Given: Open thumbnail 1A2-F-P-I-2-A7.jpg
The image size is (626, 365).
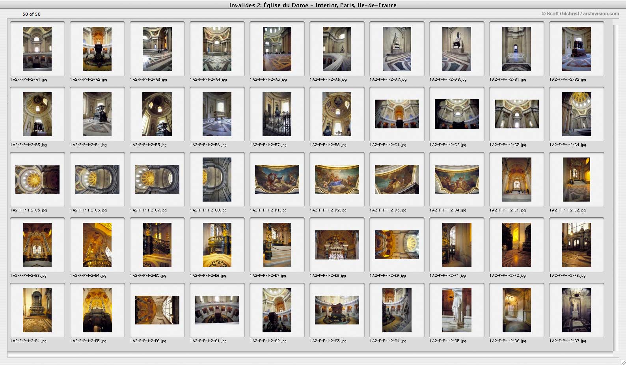Looking at the screenshot, I should (397, 49).
